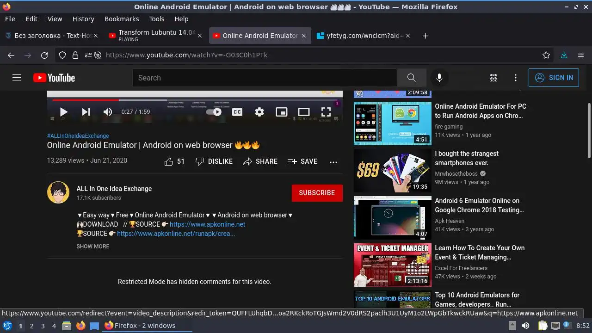
Task: Launch Firefox from the taskbar quicklaunch
Action: tap(80, 326)
